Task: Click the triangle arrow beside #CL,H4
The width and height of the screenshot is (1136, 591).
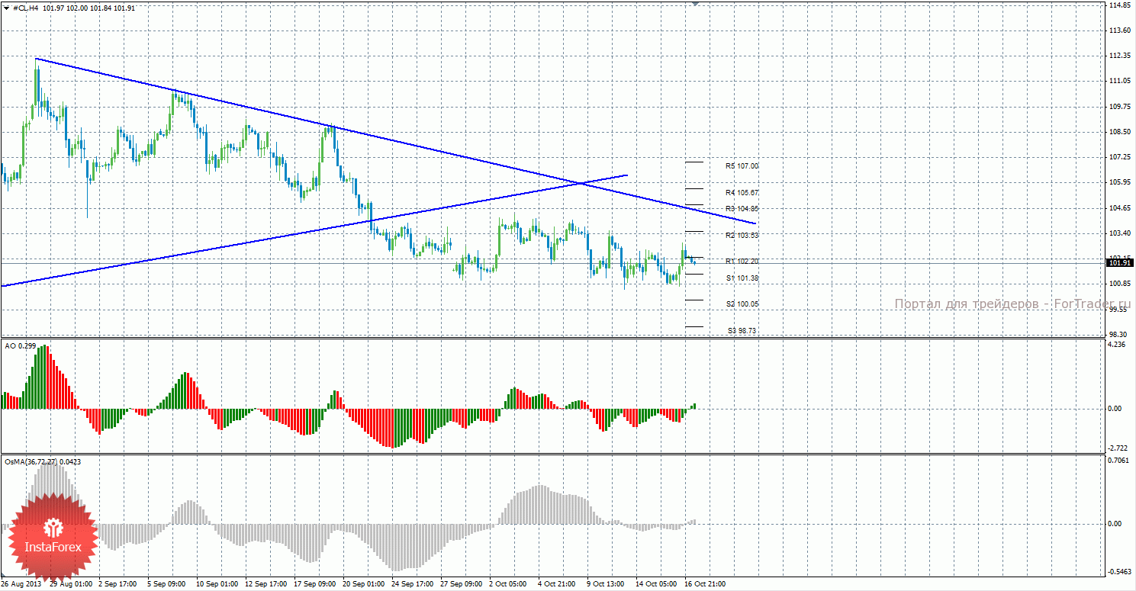Action: [x=7, y=8]
